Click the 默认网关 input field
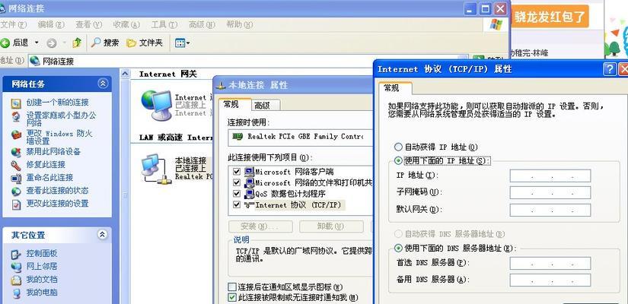This screenshot has width=628, height=304. click(x=550, y=210)
